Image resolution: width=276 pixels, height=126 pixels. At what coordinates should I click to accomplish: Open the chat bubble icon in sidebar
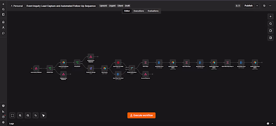pos(3,33)
